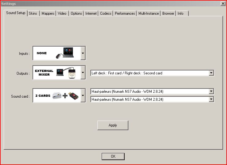
Task: Open the second Haut-parleurs sound card dropdown
Action: [211, 99]
